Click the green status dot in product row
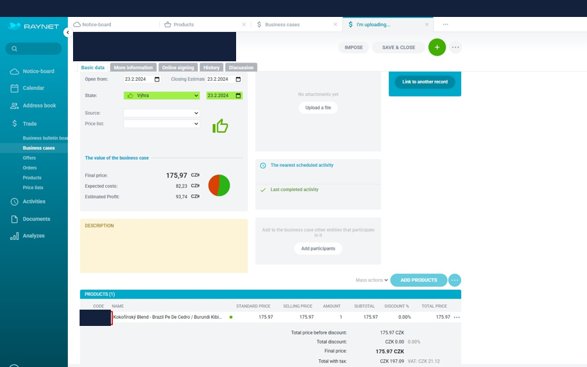 231,317
